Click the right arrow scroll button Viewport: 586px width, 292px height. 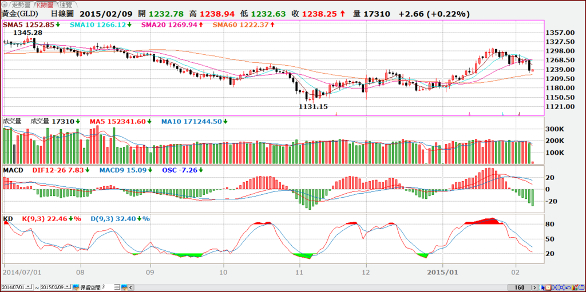pyautogui.click(x=535, y=287)
